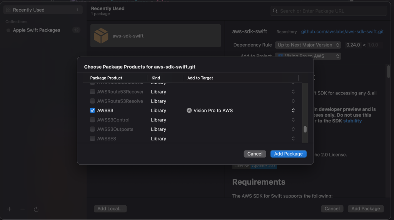Open the Add to Project dropdown
The width and height of the screenshot is (394, 220).
[x=308, y=56]
